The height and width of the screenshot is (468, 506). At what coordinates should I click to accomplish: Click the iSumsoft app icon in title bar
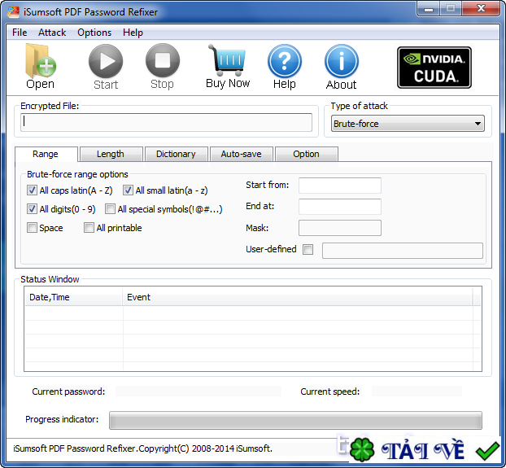[x=14, y=12]
